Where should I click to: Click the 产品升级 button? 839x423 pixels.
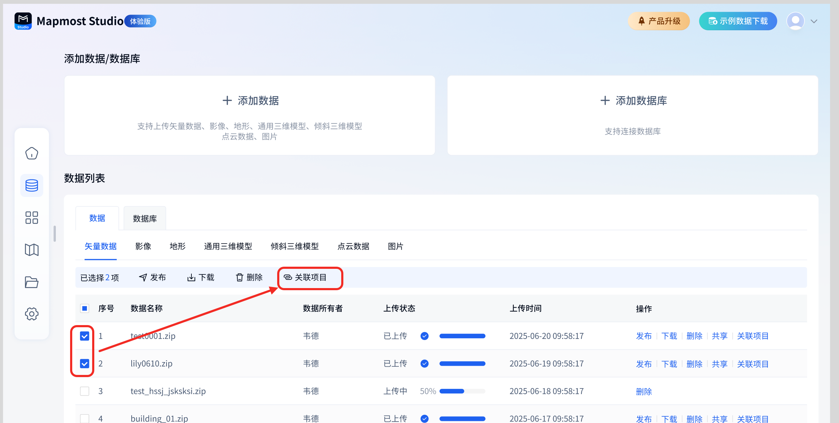[x=659, y=21]
